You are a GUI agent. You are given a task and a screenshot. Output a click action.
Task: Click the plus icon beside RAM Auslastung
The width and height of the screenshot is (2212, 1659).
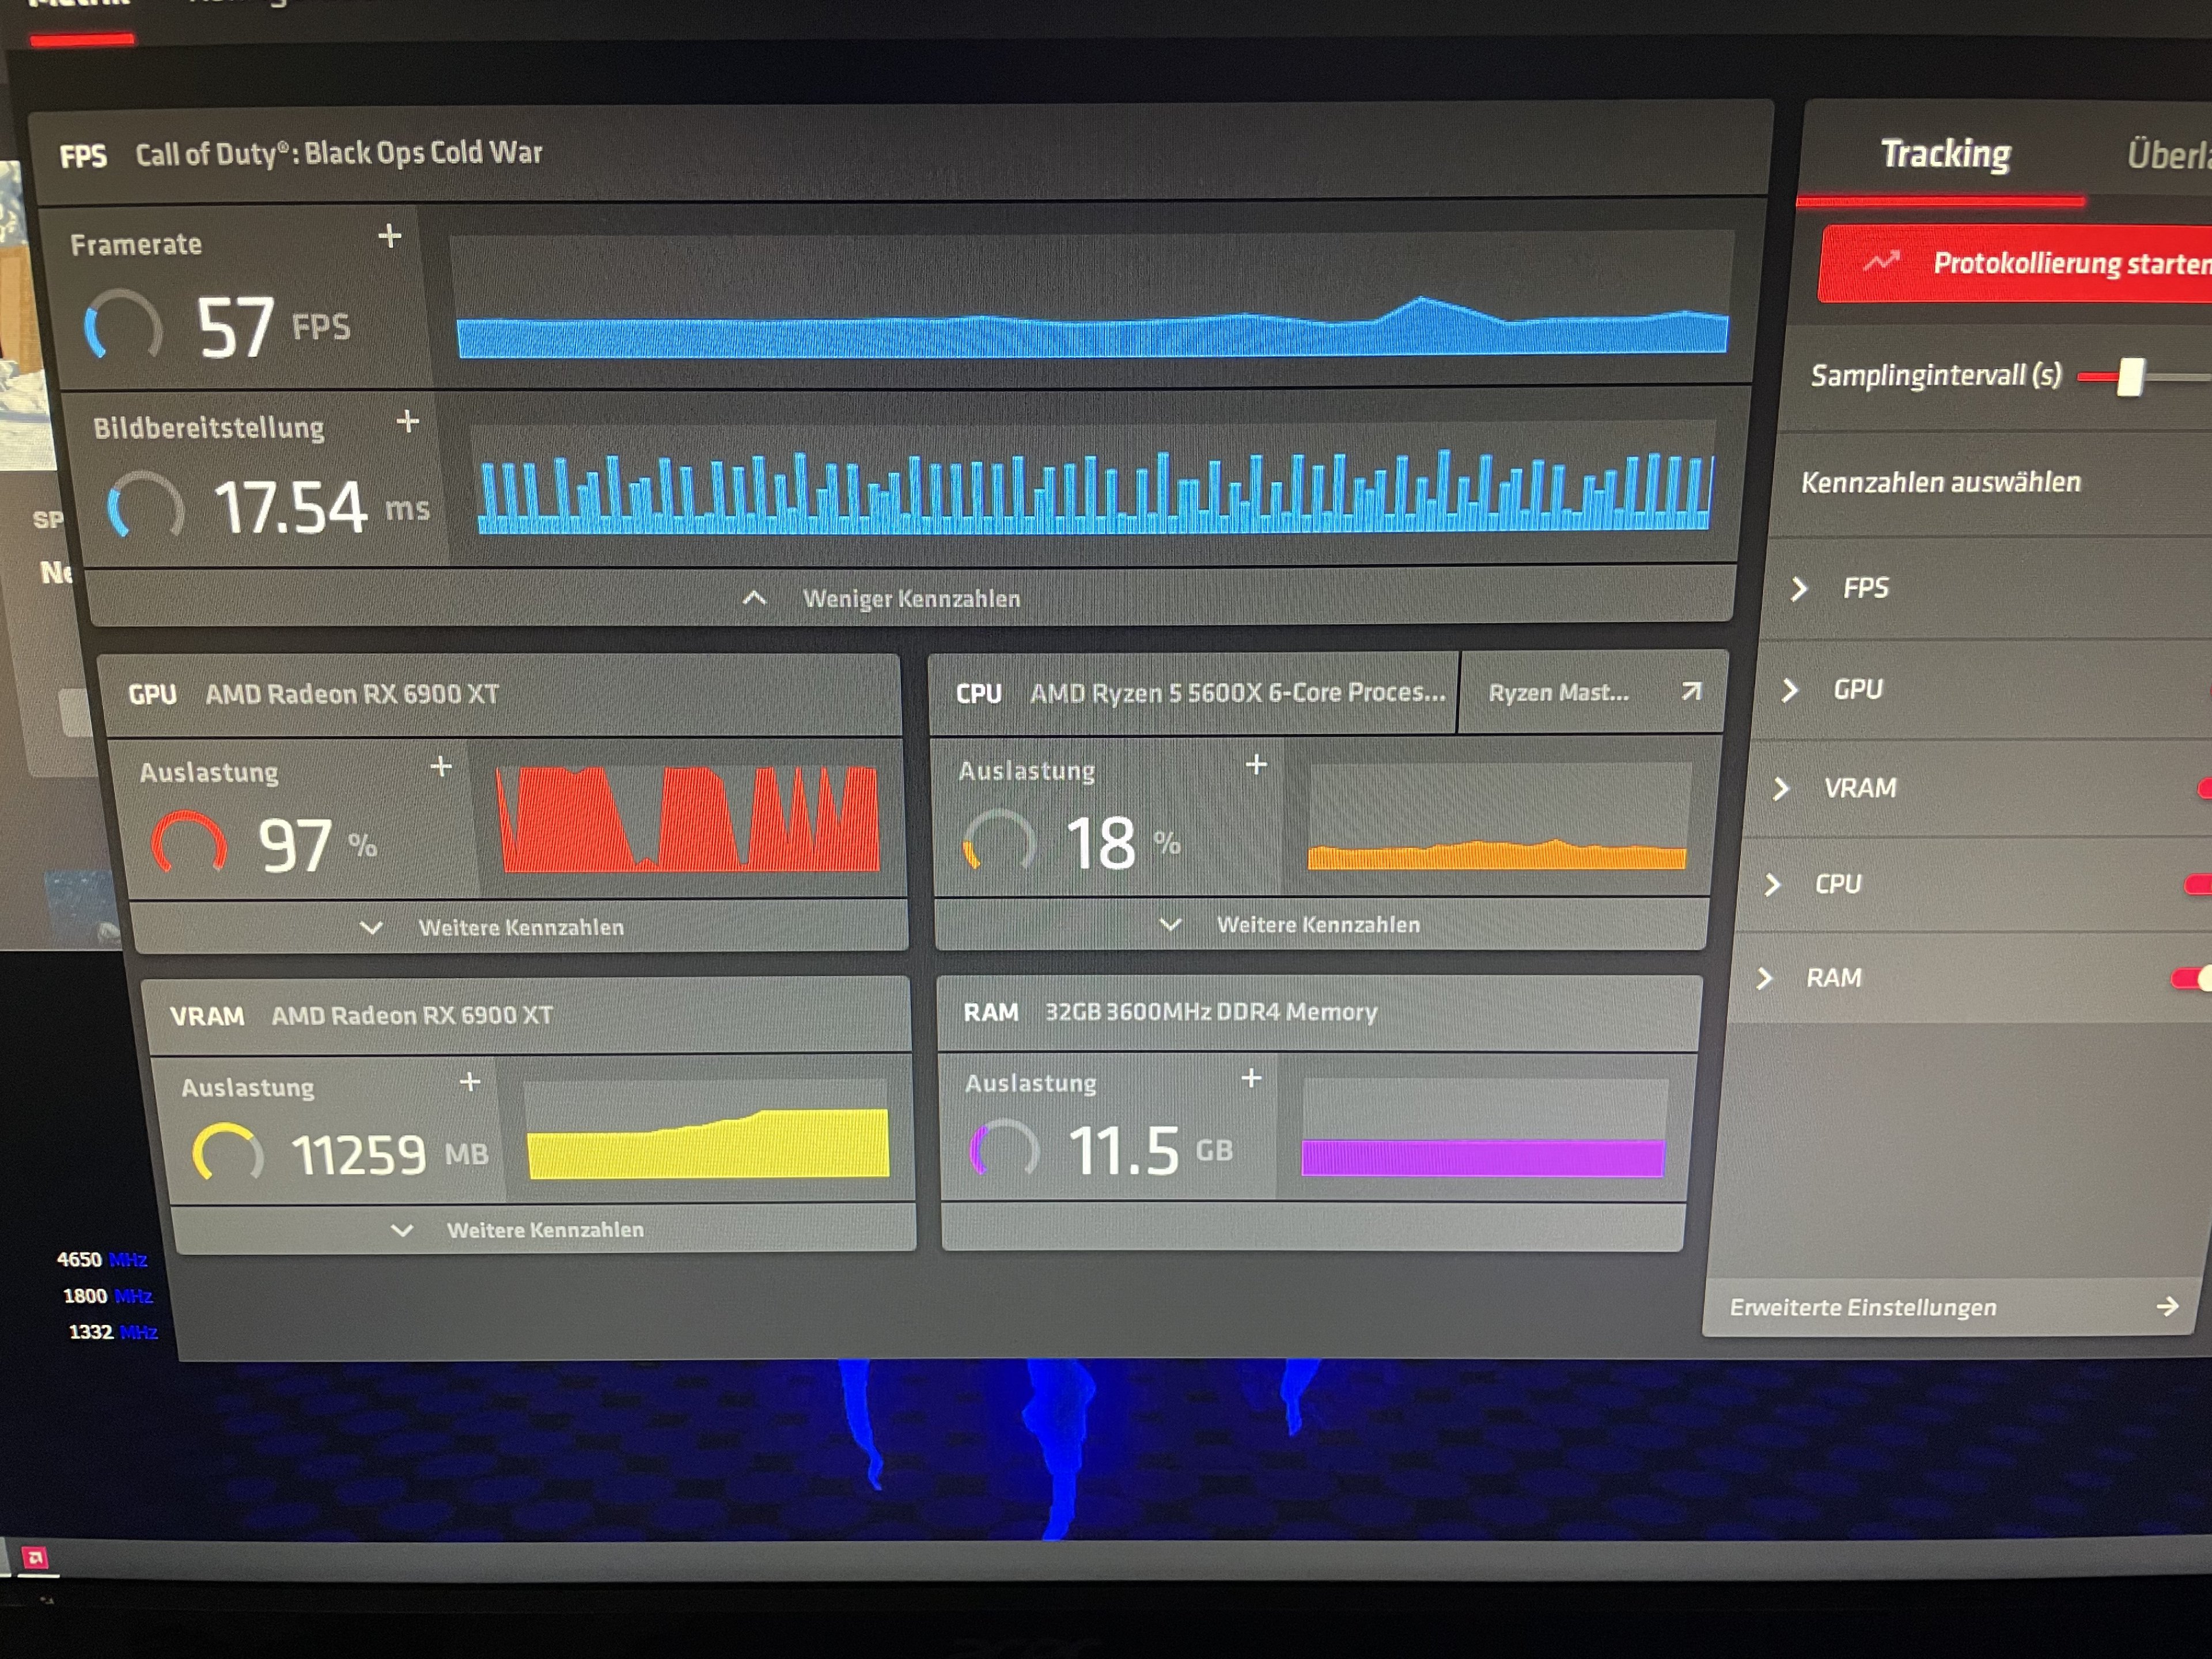(1251, 1078)
